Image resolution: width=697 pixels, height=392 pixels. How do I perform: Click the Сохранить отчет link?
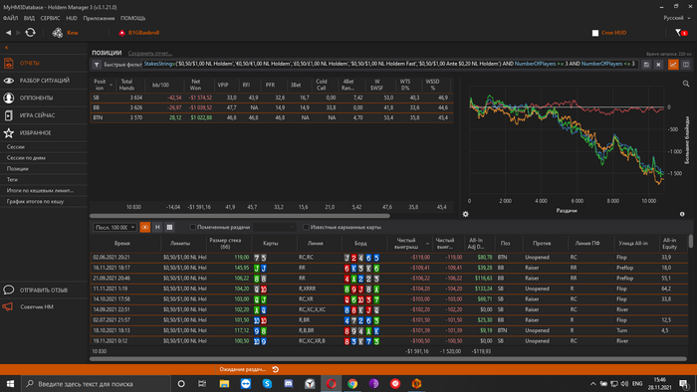[x=149, y=54]
